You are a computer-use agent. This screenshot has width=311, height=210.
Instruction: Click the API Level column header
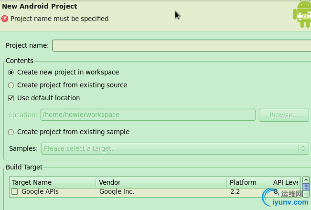[x=285, y=182]
